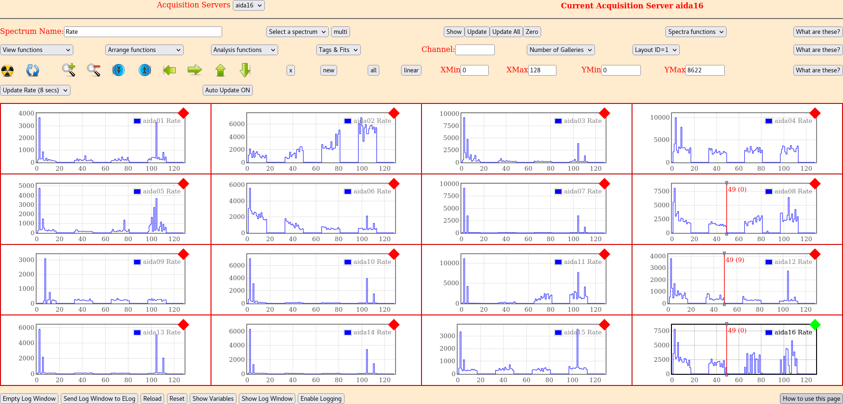843x404 pixels.
Task: Toggle the Enable Logging button
Action: click(x=321, y=398)
